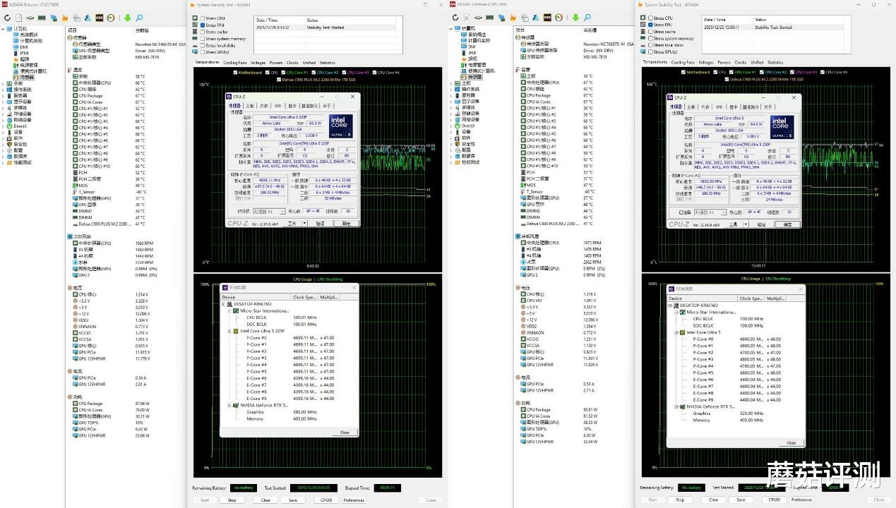Select the 传感器 sensor item in the left AIDA64 tree

tap(26, 77)
